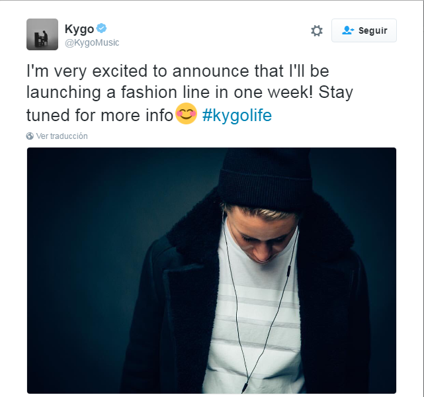Click the Kygo display name
The width and height of the screenshot is (424, 397).
79,29
